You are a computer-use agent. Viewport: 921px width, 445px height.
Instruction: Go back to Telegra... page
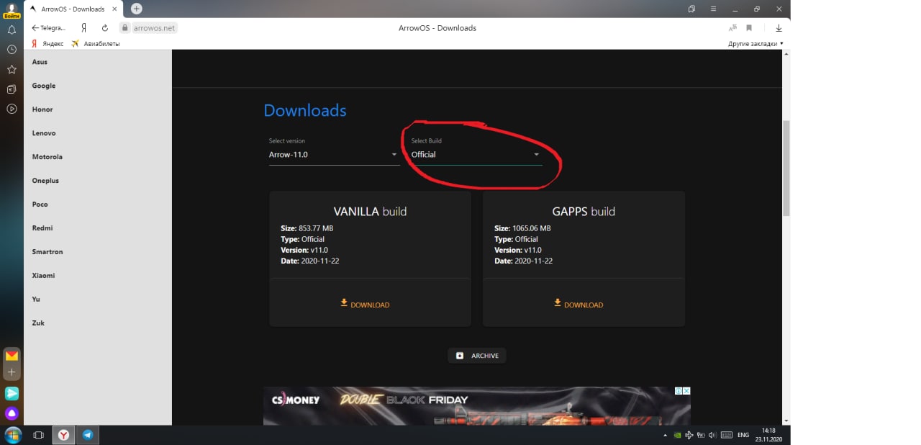pos(48,28)
